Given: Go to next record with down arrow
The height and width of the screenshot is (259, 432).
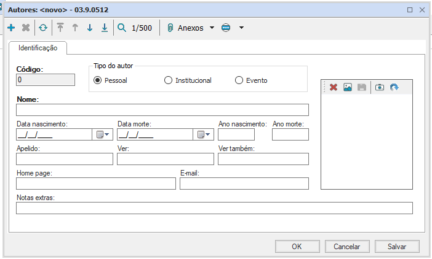Looking at the screenshot, I should (x=89, y=28).
